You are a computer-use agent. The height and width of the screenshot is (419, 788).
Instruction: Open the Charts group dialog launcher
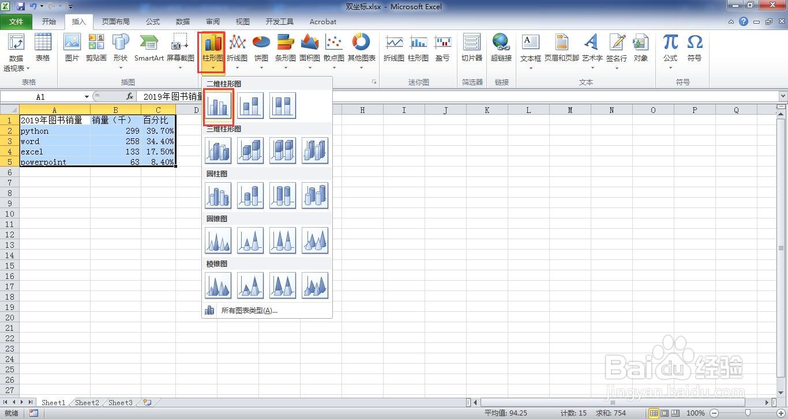click(x=374, y=82)
